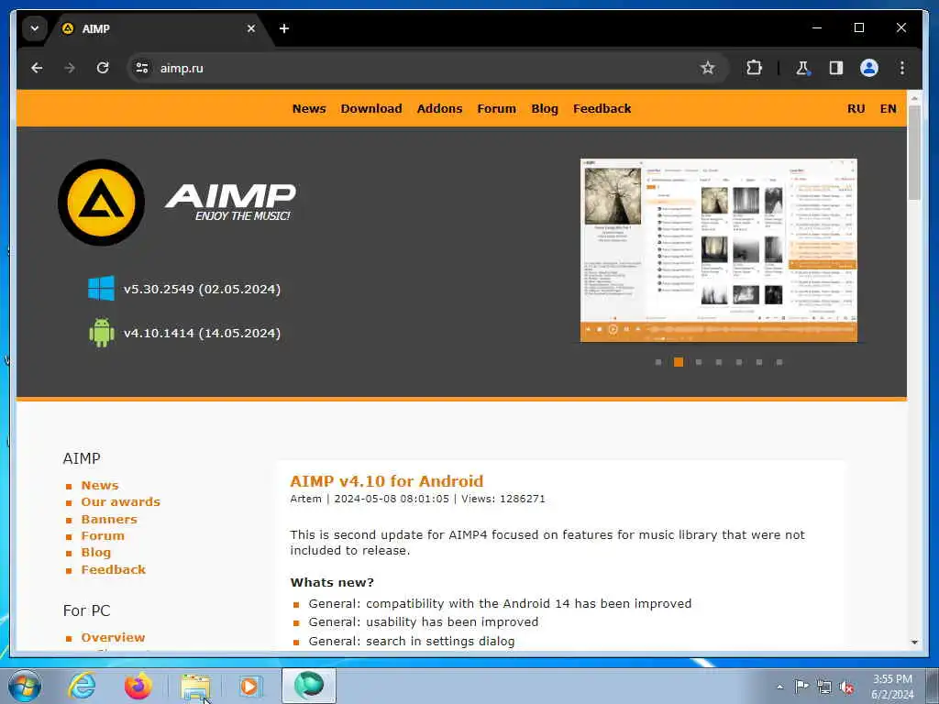Open Overview under For PC
This screenshot has width=939, height=704.
click(x=113, y=638)
